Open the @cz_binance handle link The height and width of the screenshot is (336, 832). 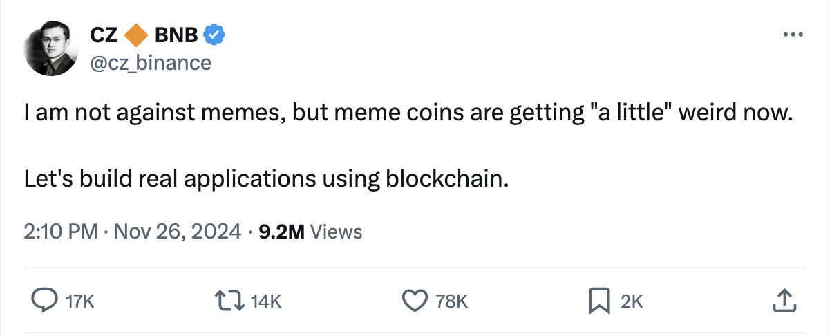(x=150, y=62)
